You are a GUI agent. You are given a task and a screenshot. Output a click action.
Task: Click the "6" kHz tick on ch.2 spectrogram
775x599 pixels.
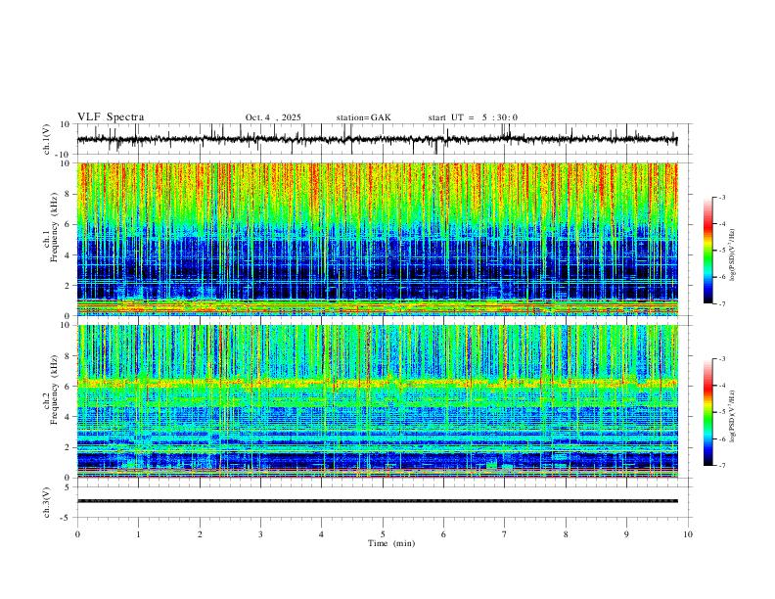68,387
